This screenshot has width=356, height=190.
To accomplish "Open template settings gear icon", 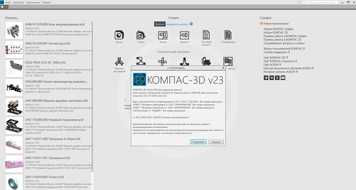I will 191,24.
